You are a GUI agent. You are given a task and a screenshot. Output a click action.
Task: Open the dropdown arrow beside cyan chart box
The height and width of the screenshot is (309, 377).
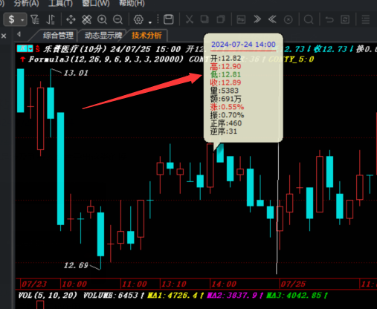(30, 48)
